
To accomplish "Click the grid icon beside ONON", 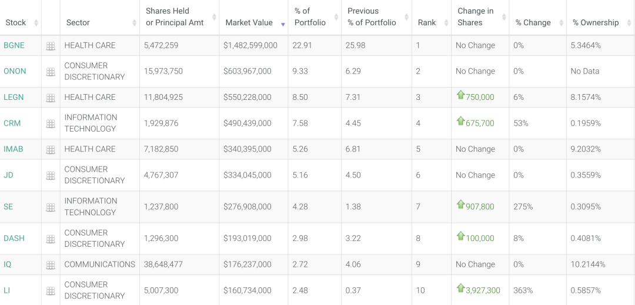I will point(51,72).
